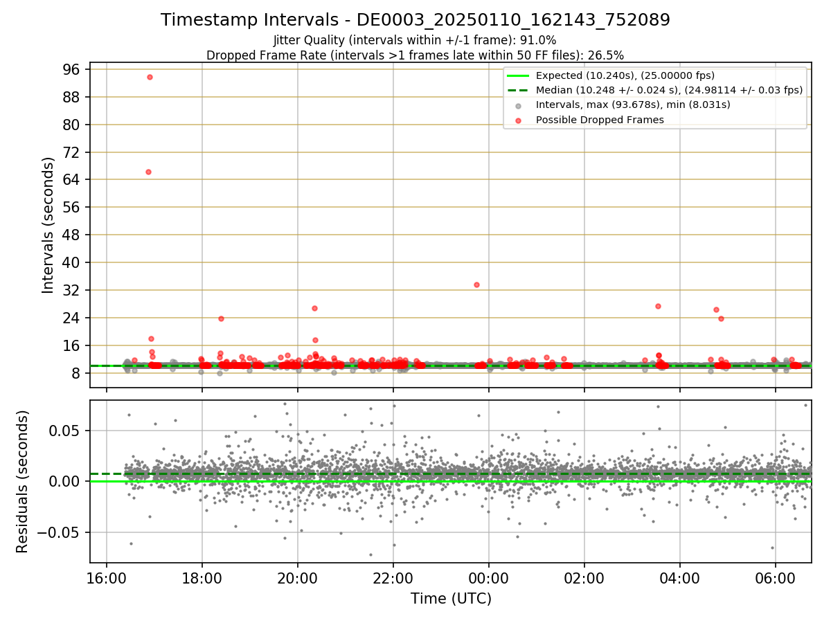Click the gray dot marker in legend
831x623 pixels.
click(x=518, y=105)
